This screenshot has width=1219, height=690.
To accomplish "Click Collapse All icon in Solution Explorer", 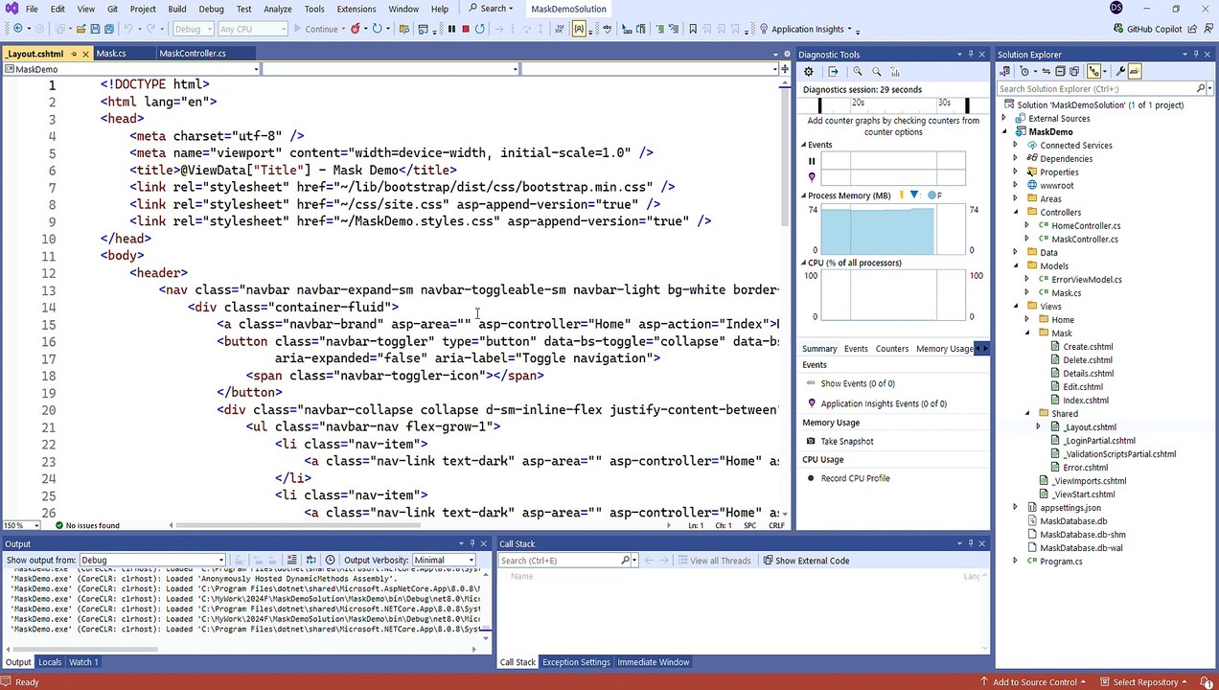I will point(1060,71).
